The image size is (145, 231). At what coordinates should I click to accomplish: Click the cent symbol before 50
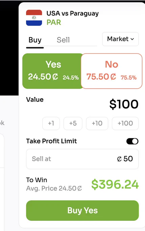119,159
